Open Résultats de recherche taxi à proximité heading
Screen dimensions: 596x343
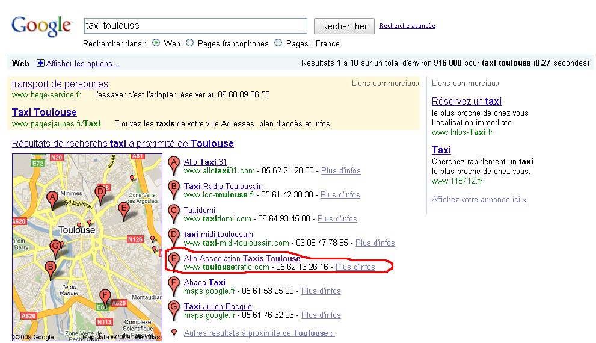(x=123, y=144)
